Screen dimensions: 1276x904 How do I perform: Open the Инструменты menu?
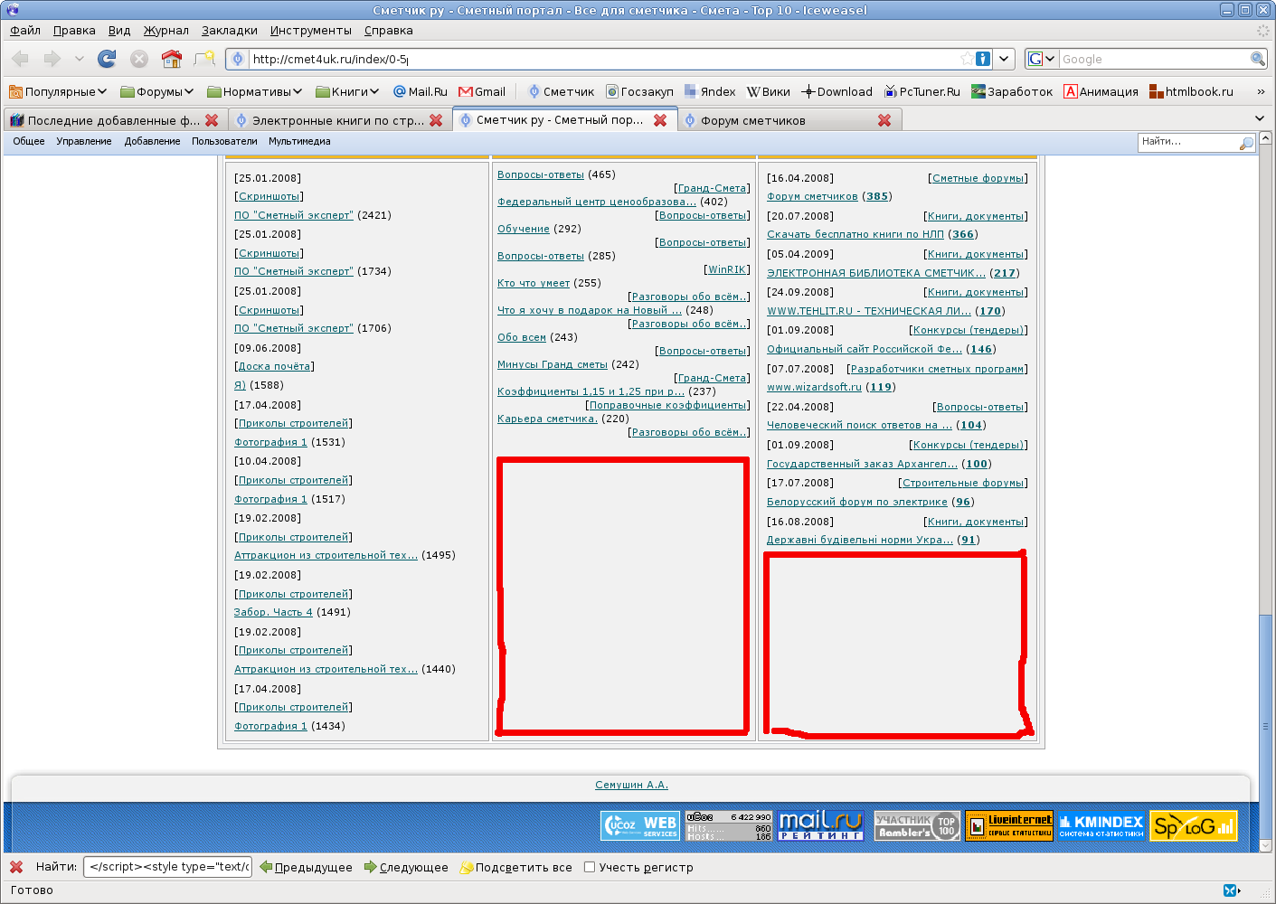[311, 31]
